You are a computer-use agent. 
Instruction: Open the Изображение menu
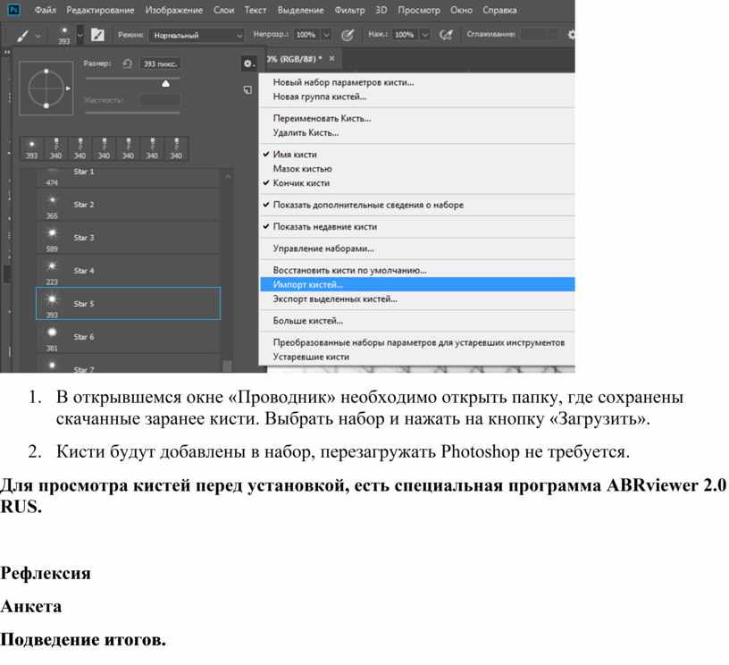[x=174, y=10]
